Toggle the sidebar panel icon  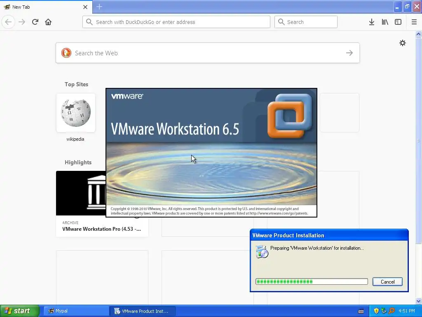pos(398,22)
